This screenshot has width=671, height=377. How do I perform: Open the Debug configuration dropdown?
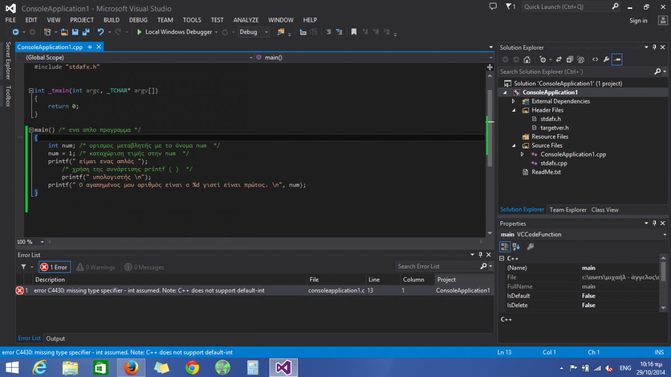coord(254,32)
